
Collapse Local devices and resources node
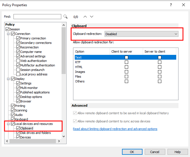tap(8, 124)
